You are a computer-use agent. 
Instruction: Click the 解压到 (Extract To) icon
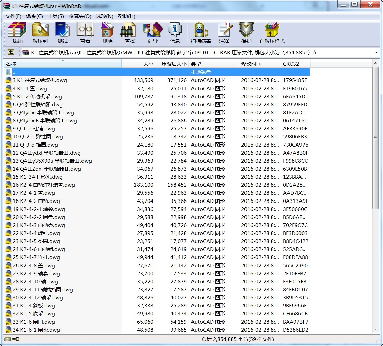point(40,33)
